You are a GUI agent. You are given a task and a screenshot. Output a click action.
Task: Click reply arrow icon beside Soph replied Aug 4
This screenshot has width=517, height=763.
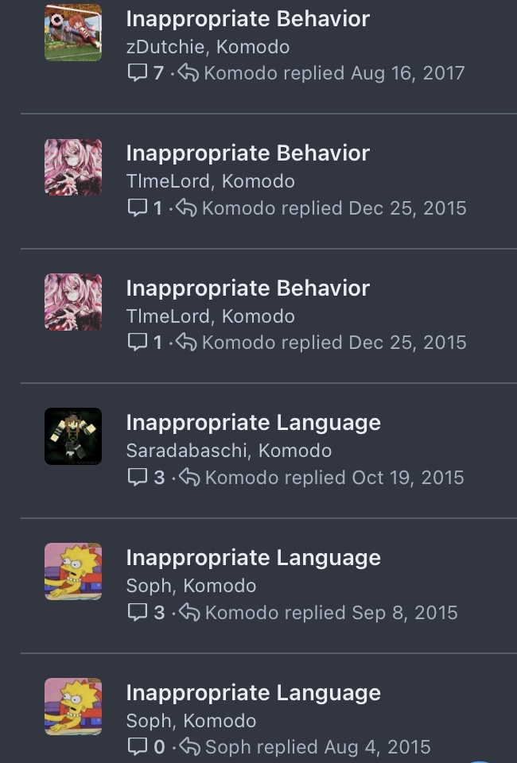[189, 747]
